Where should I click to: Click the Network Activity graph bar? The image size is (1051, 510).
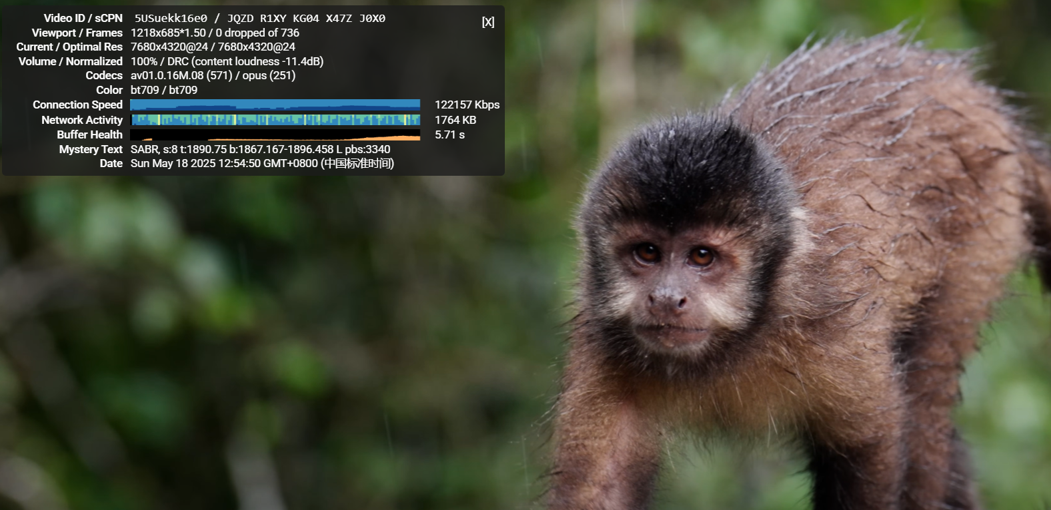(x=275, y=120)
